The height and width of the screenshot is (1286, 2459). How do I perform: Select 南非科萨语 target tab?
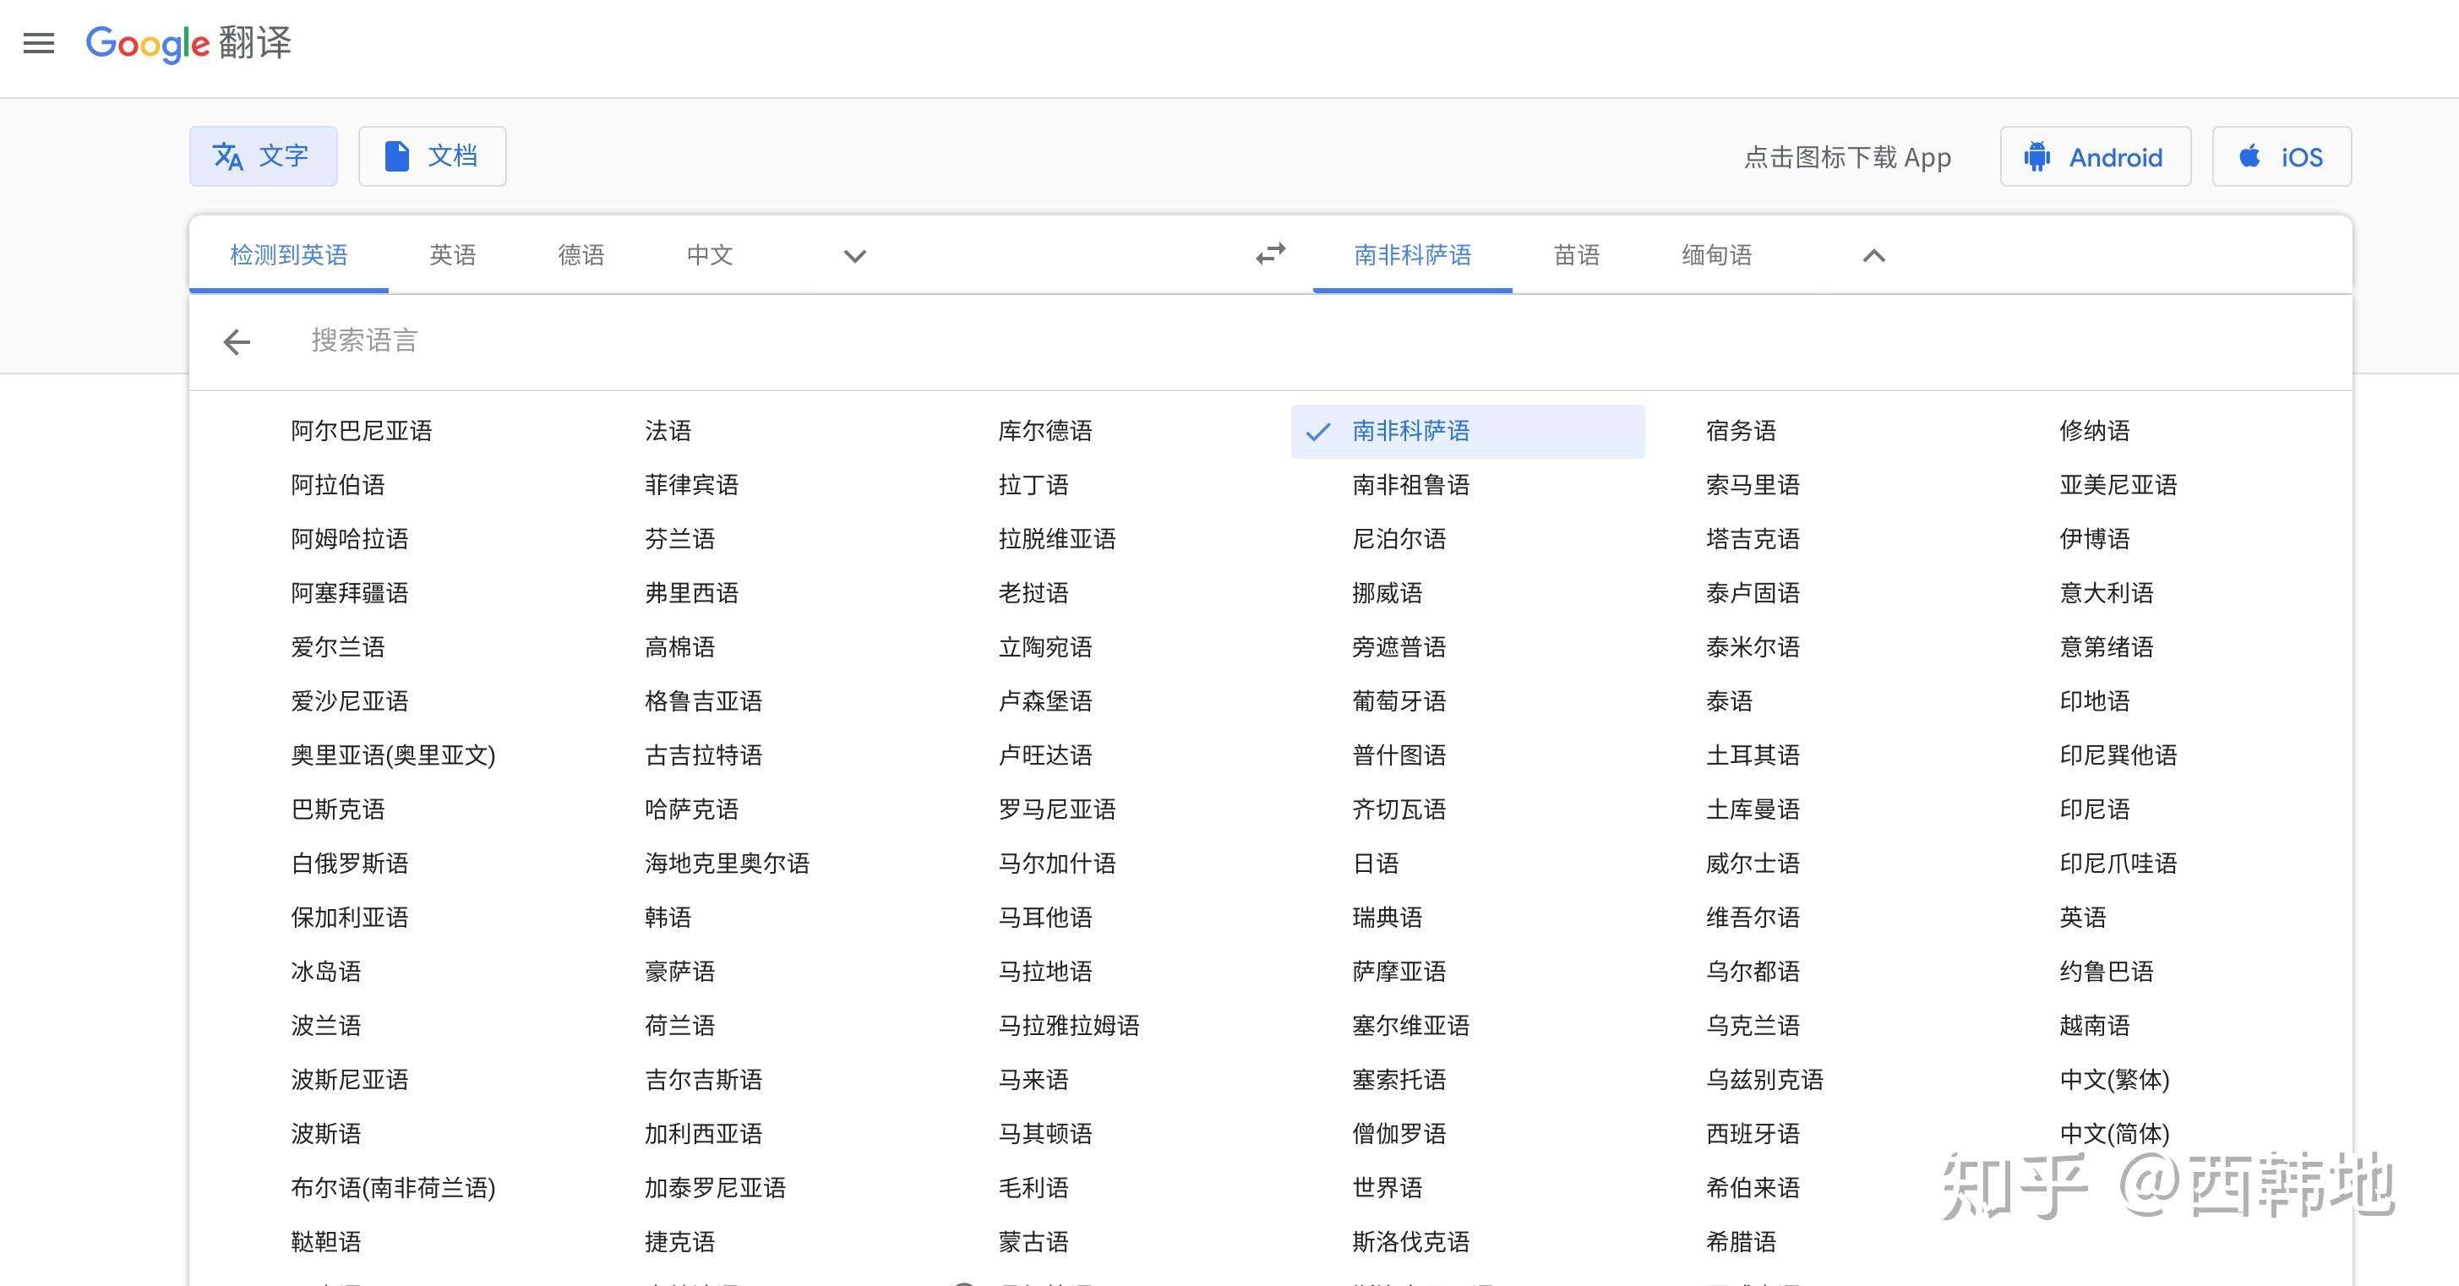(1413, 255)
